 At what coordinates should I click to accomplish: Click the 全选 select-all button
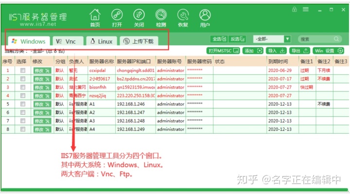coord(219,39)
